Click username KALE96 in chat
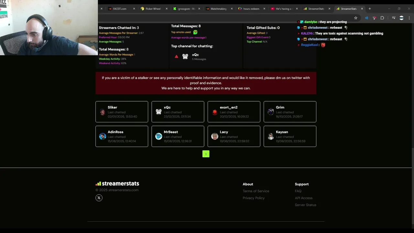This screenshot has height=233, width=414. coord(307,33)
